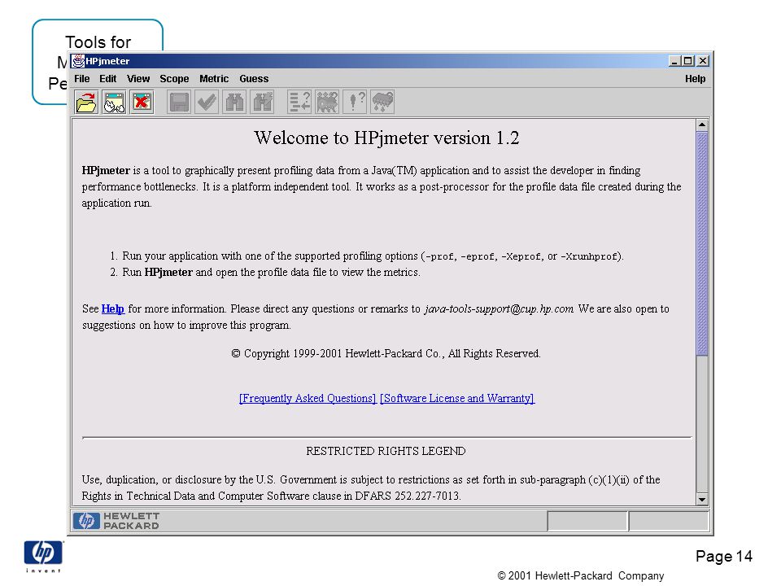The height and width of the screenshot is (586, 781).
Task: Open the Metric menu
Action: pos(214,79)
